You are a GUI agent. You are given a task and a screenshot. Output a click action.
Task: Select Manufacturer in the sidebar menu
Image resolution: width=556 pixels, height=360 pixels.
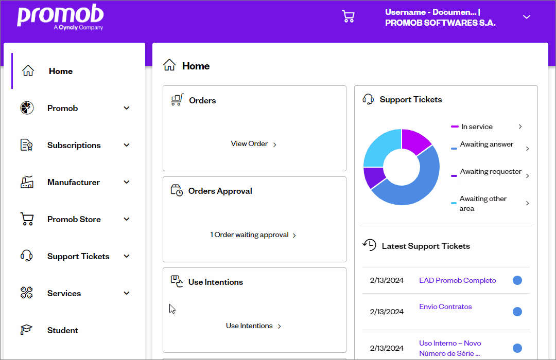point(74,182)
